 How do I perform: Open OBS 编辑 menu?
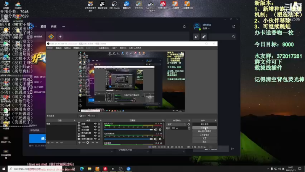[59, 48]
